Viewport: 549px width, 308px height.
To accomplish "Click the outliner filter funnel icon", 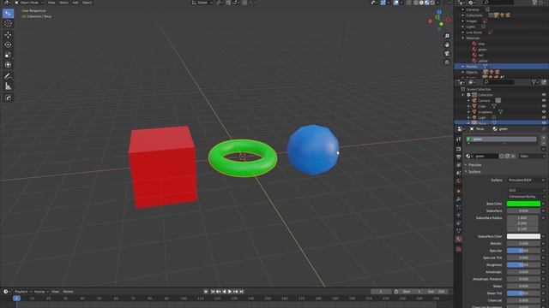I will [x=534, y=82].
